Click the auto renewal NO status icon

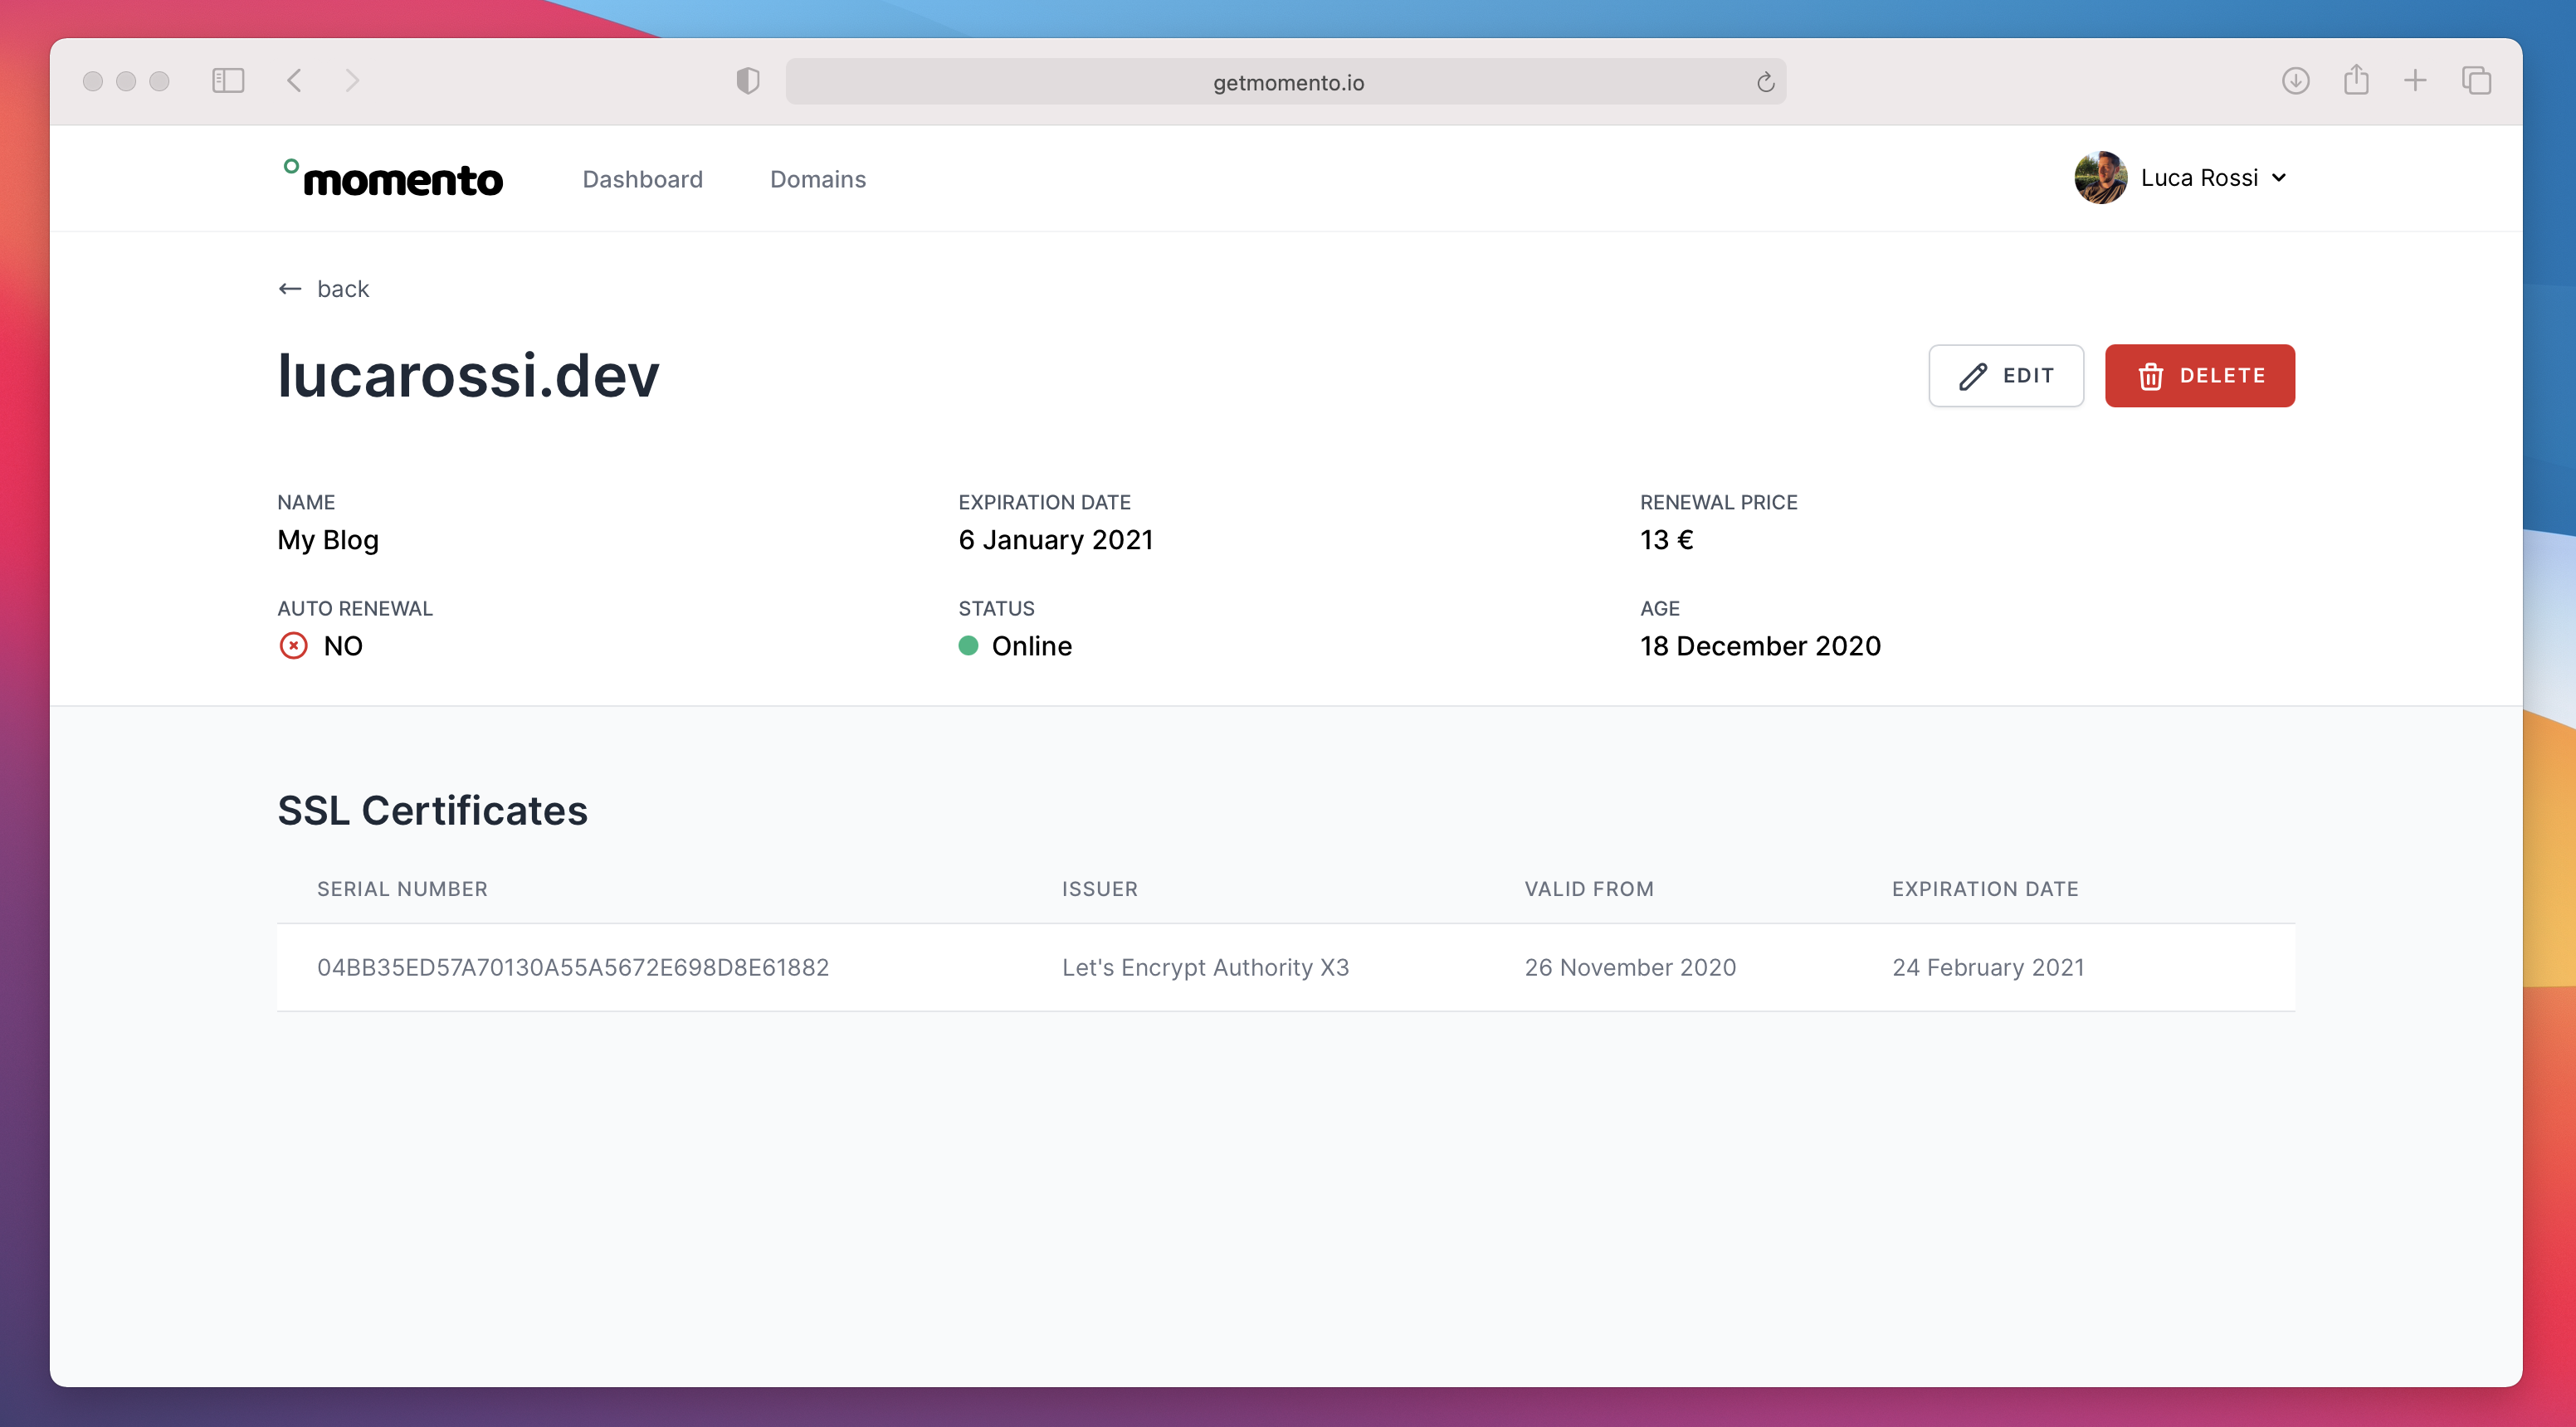pos(293,646)
